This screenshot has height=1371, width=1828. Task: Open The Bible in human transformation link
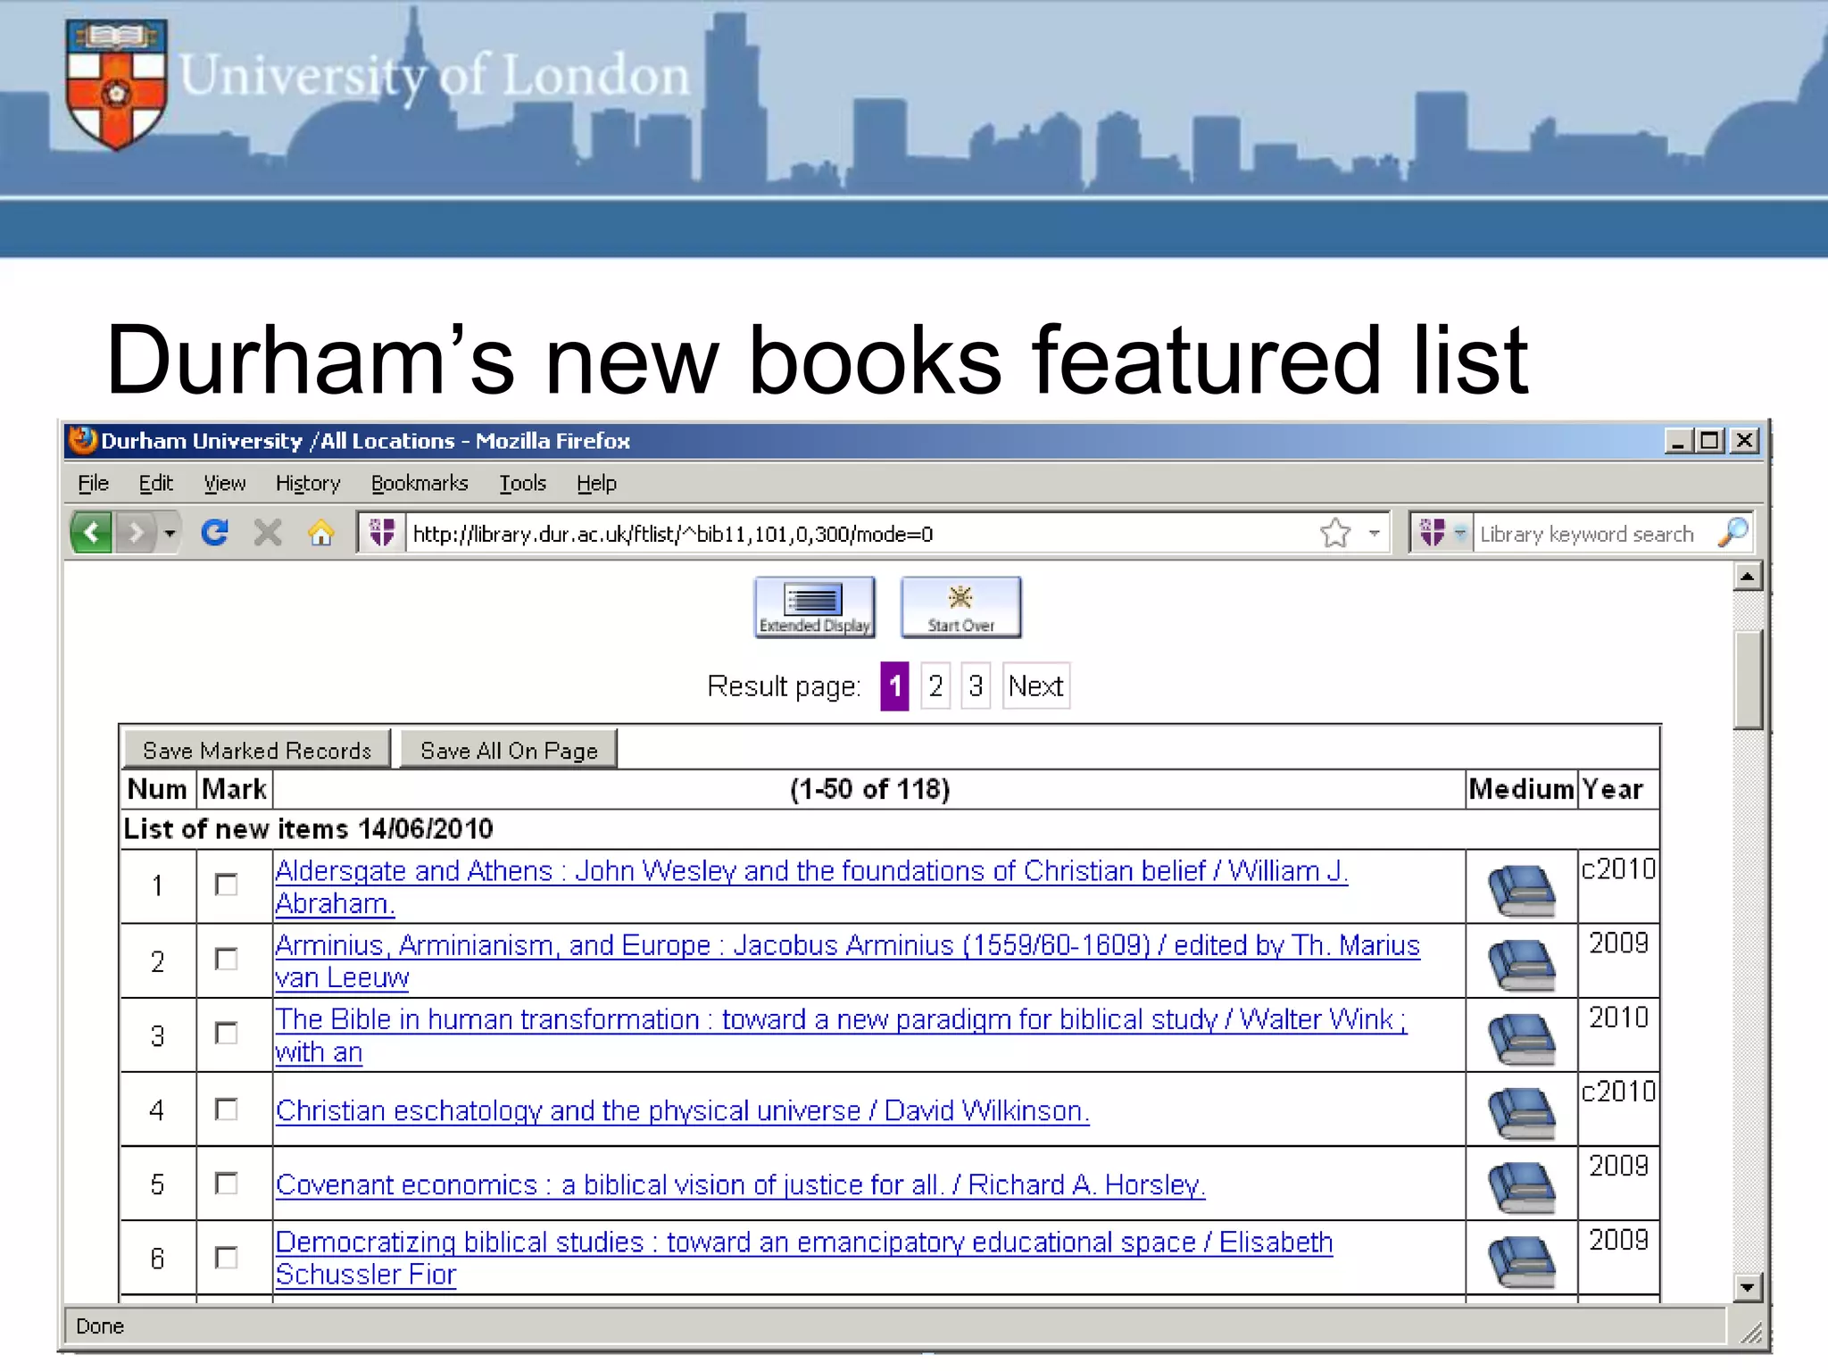coord(841,1034)
